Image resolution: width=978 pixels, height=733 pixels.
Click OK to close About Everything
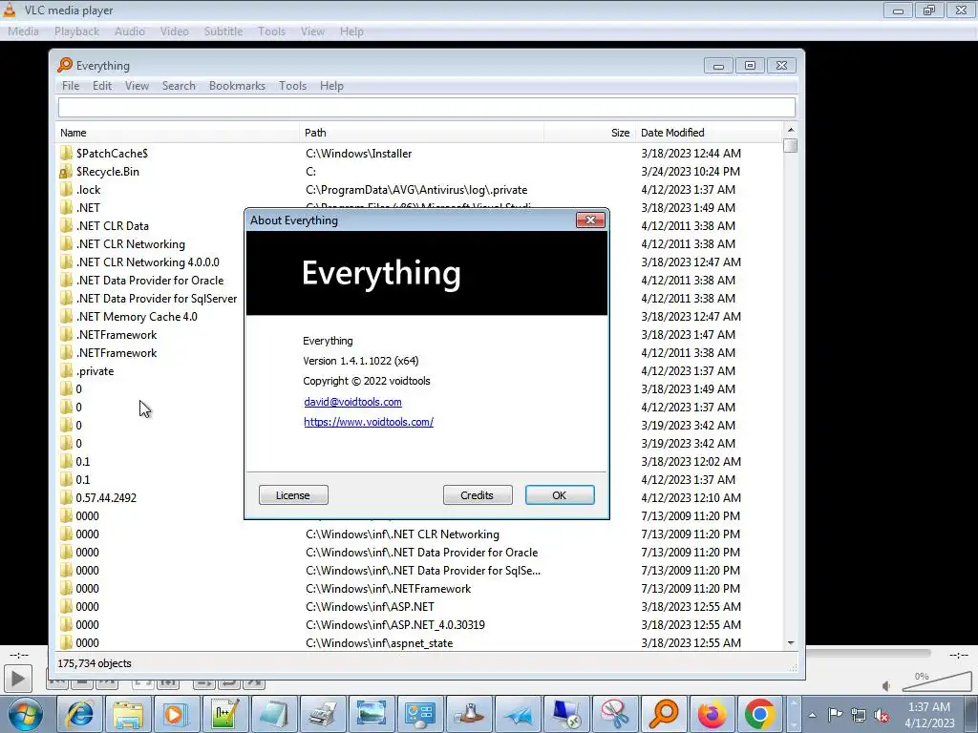click(x=560, y=495)
